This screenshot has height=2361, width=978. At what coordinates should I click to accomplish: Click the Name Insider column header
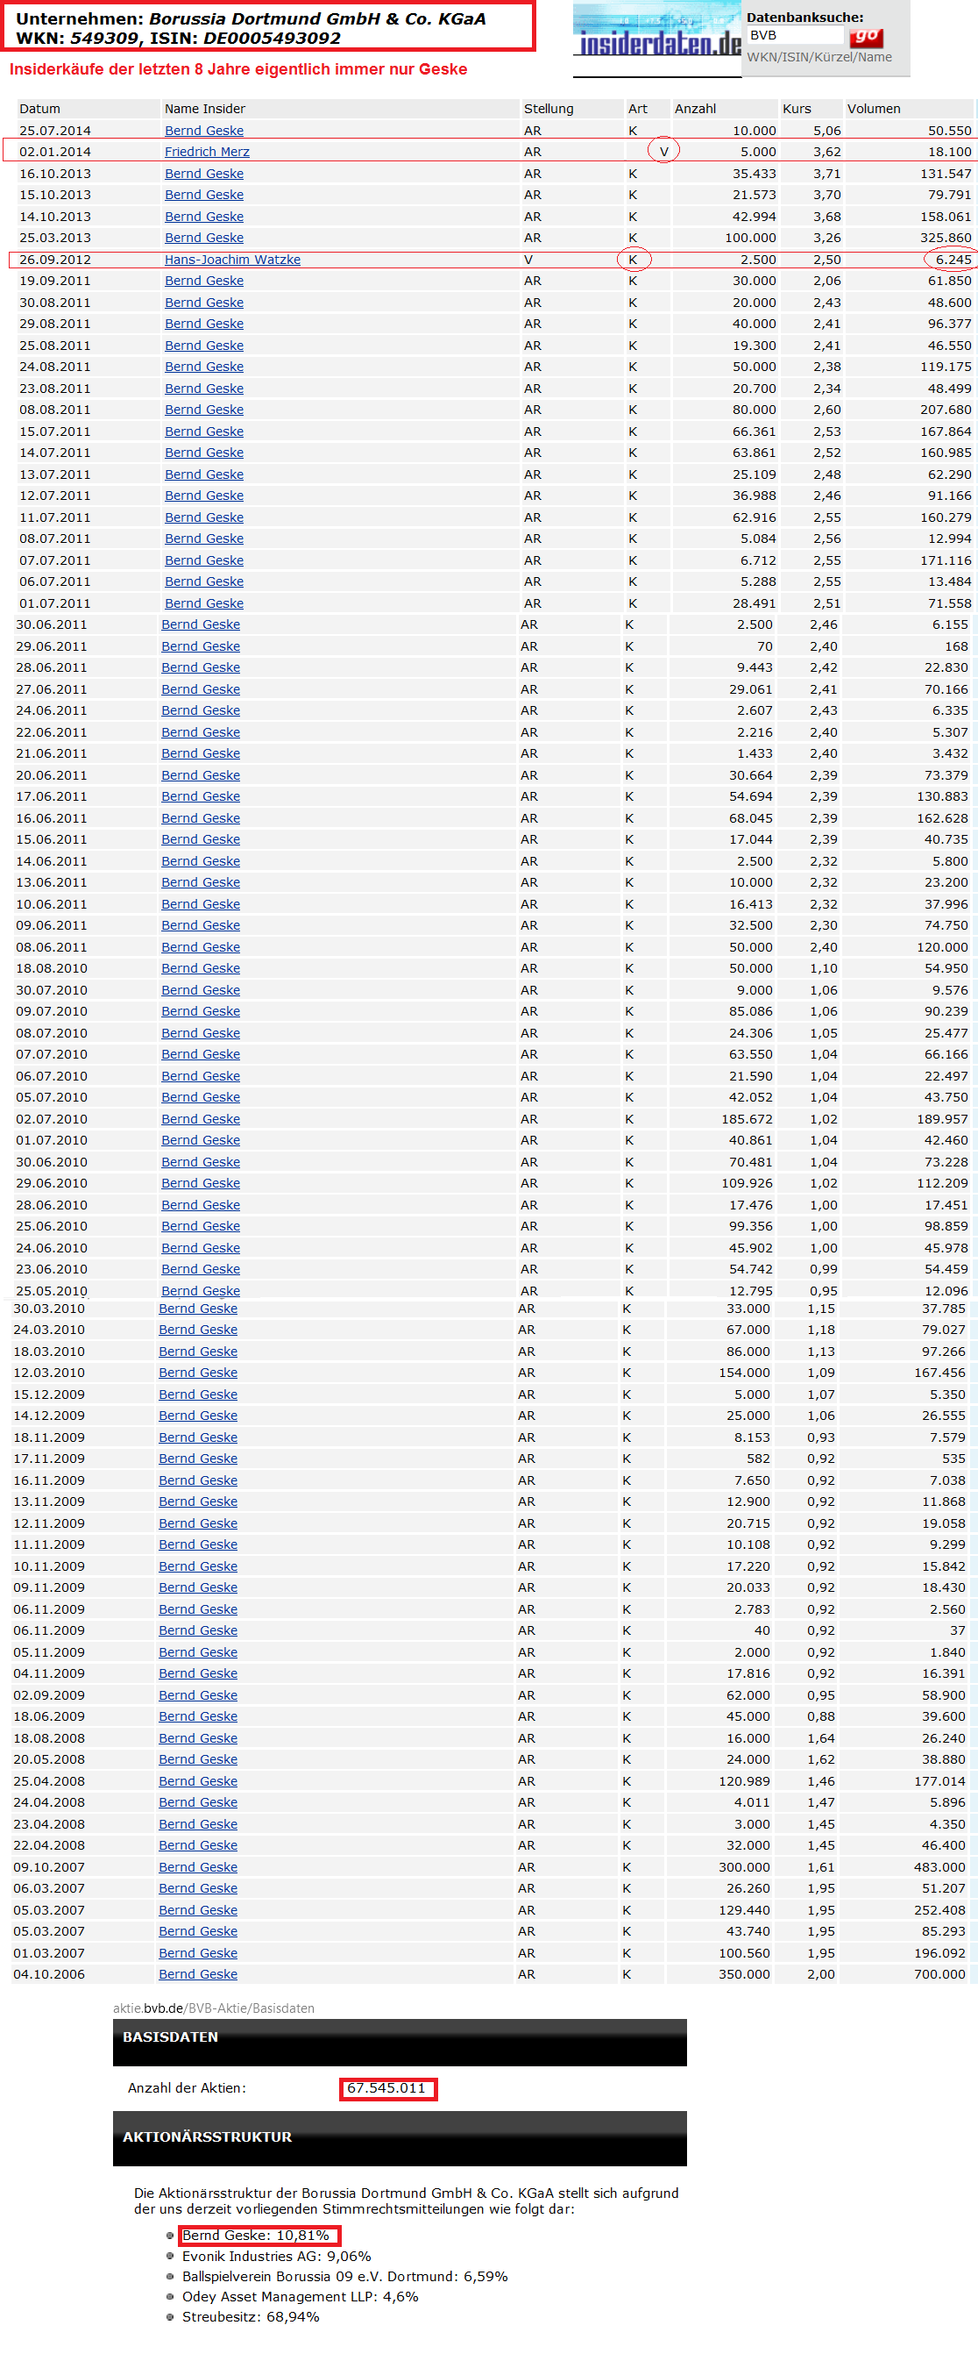pos(205,108)
